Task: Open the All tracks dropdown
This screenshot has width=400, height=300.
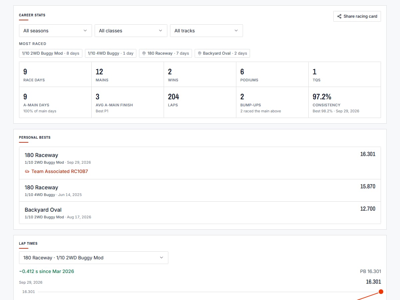Action: (x=206, y=31)
